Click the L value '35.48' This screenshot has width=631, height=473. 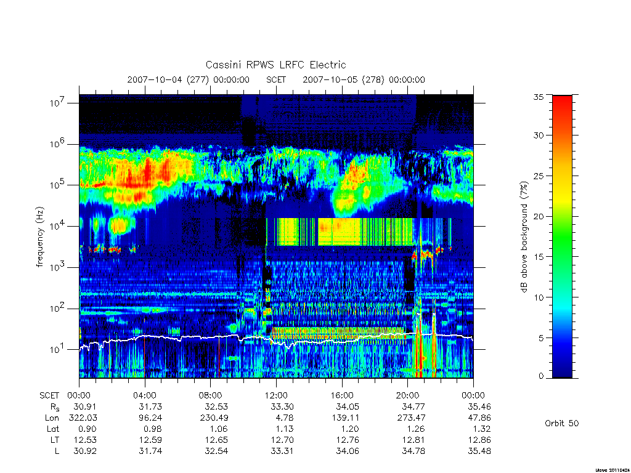point(479,451)
